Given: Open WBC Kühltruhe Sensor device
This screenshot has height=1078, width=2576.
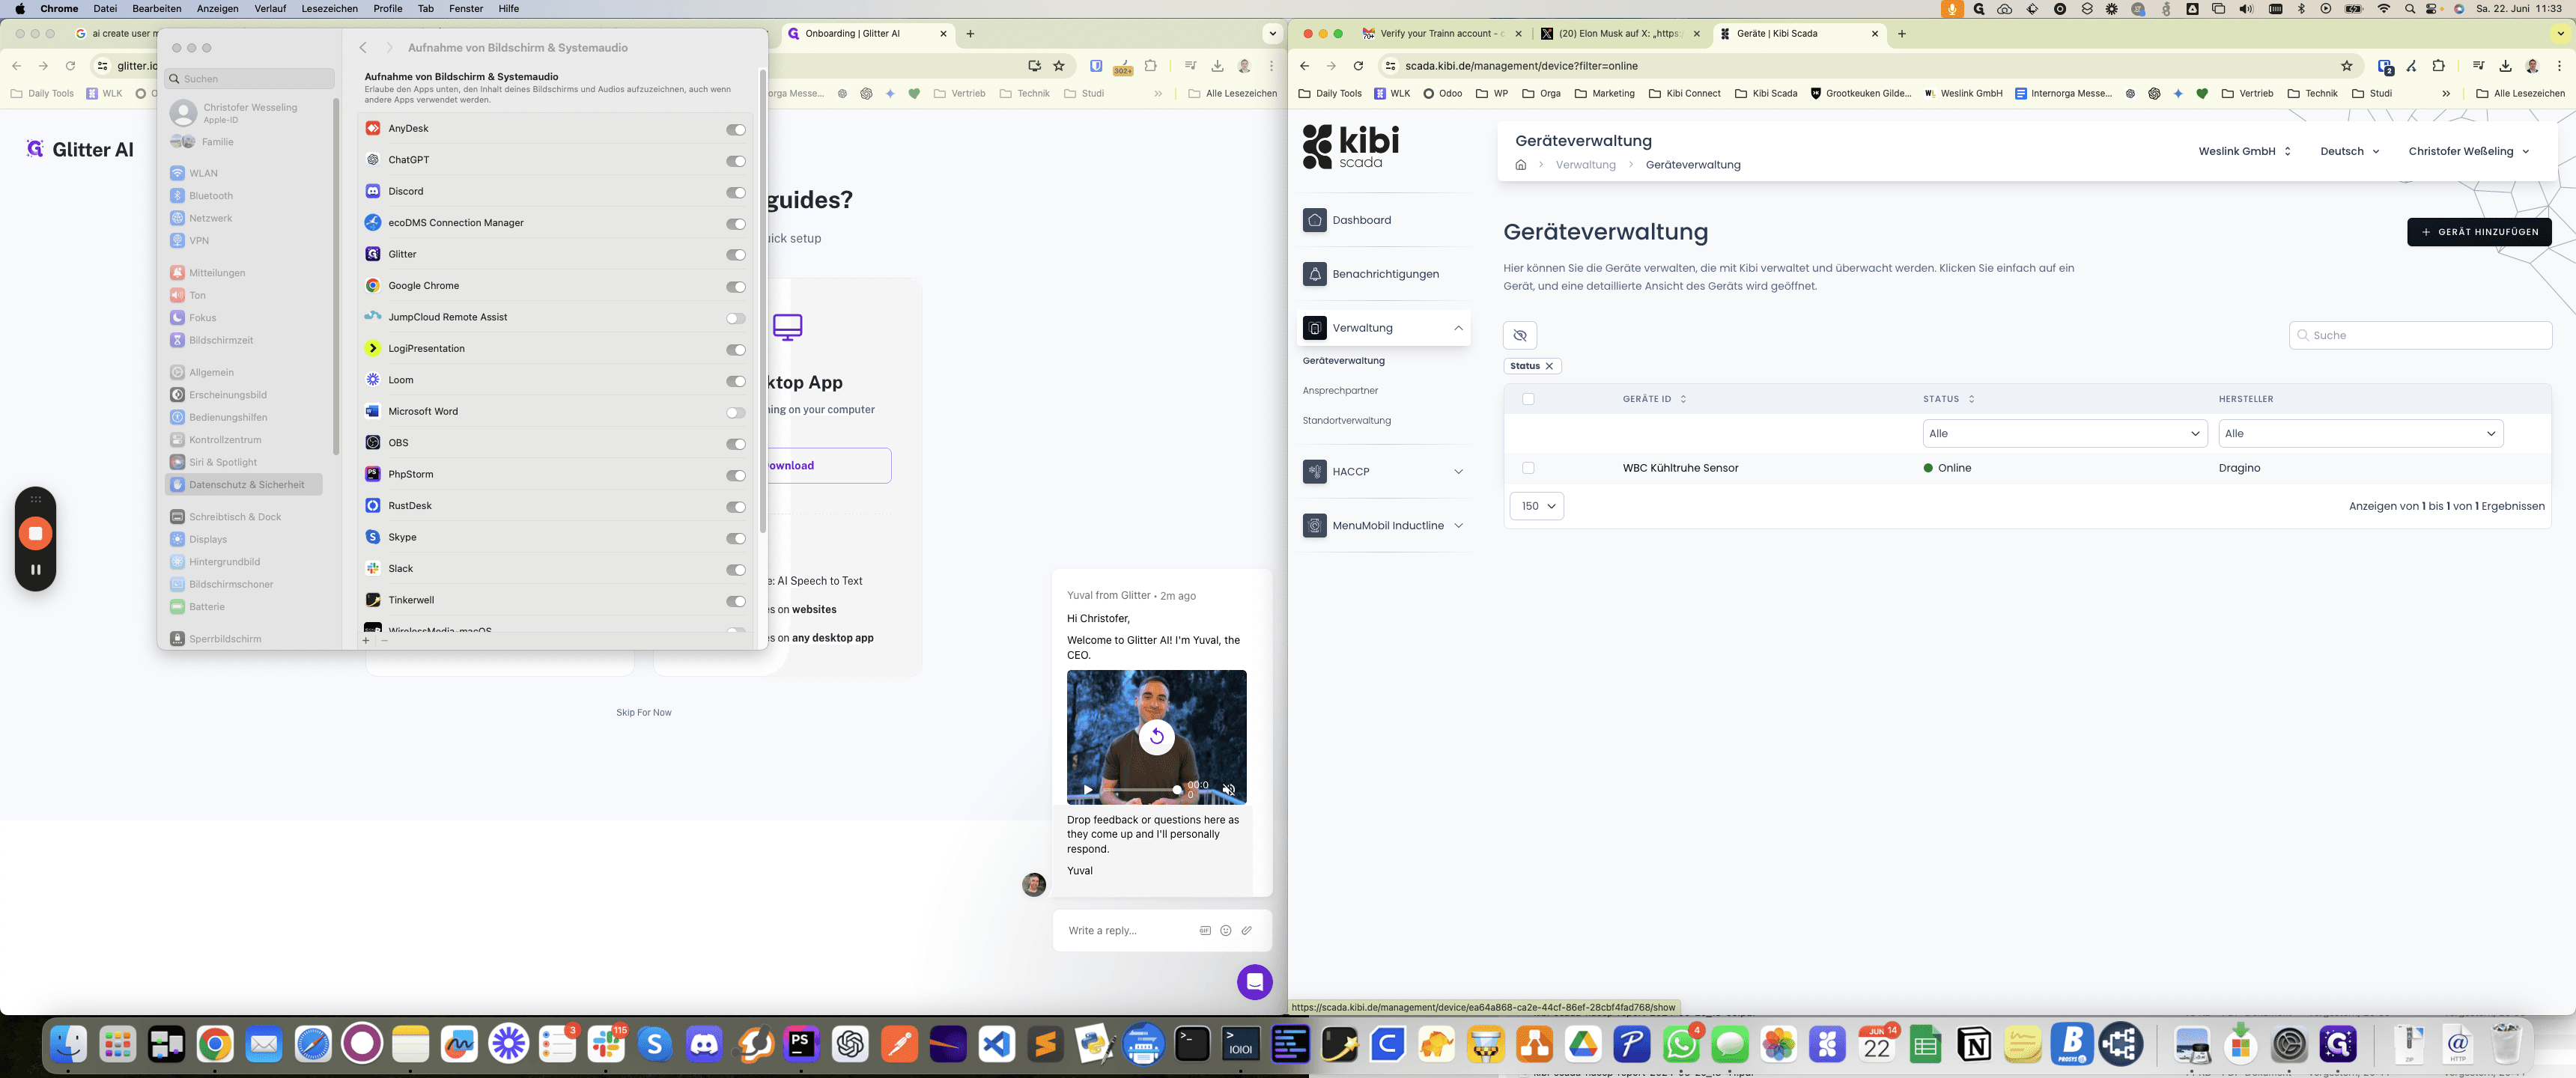Looking at the screenshot, I should tap(1680, 468).
